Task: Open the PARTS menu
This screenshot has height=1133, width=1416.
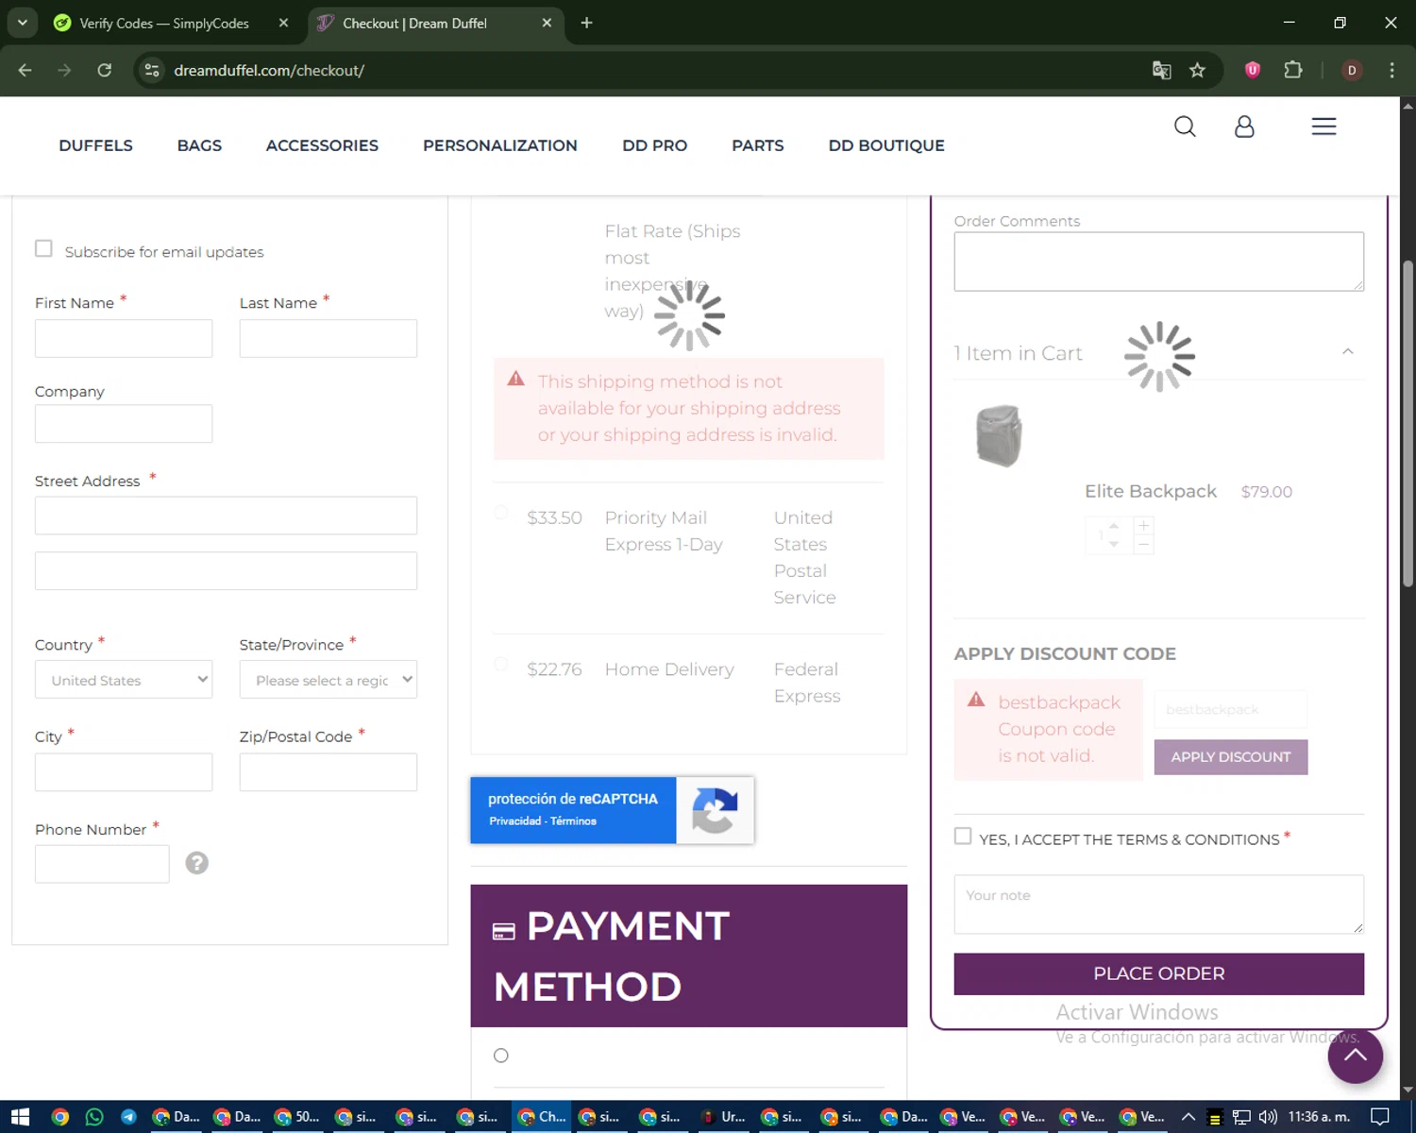Action: pos(758,145)
